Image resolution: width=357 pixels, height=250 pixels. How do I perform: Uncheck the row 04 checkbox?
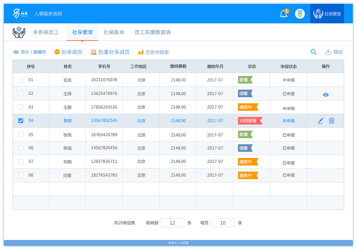[x=21, y=121]
